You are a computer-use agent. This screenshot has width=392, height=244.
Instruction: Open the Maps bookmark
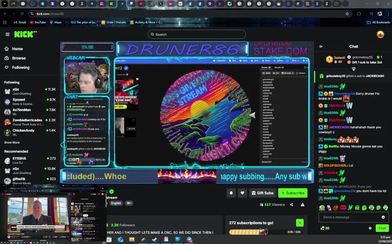point(55,22)
